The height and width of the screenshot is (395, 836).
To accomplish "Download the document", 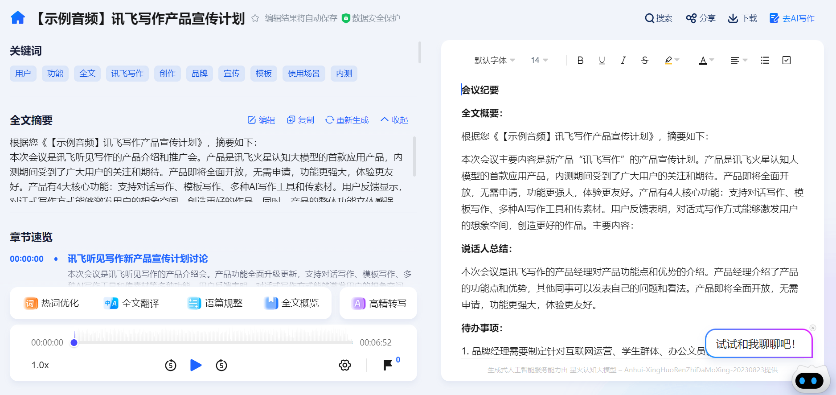I will [x=742, y=18].
